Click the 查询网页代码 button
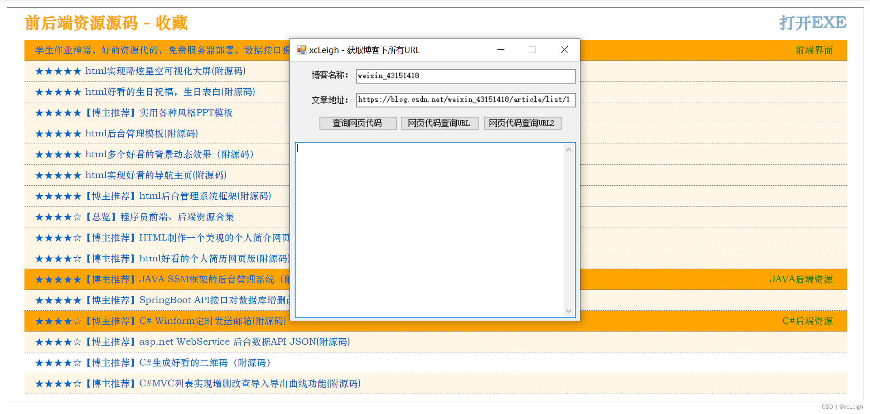Viewport: 870px width, 414px height. point(358,123)
